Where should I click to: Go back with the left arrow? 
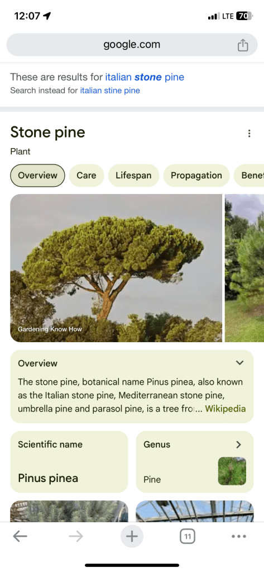point(20,536)
